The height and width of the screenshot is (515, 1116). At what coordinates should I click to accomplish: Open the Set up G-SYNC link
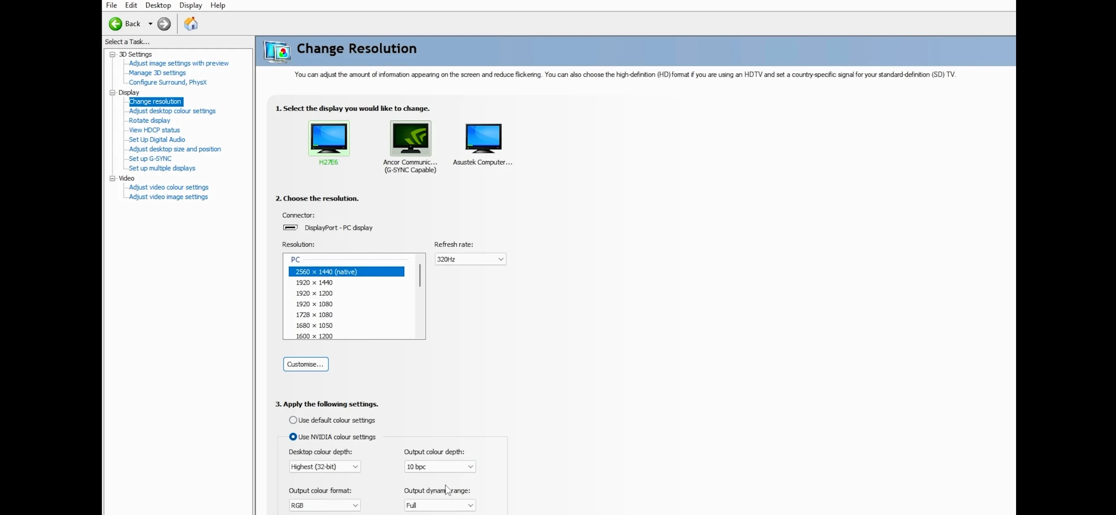(x=150, y=158)
